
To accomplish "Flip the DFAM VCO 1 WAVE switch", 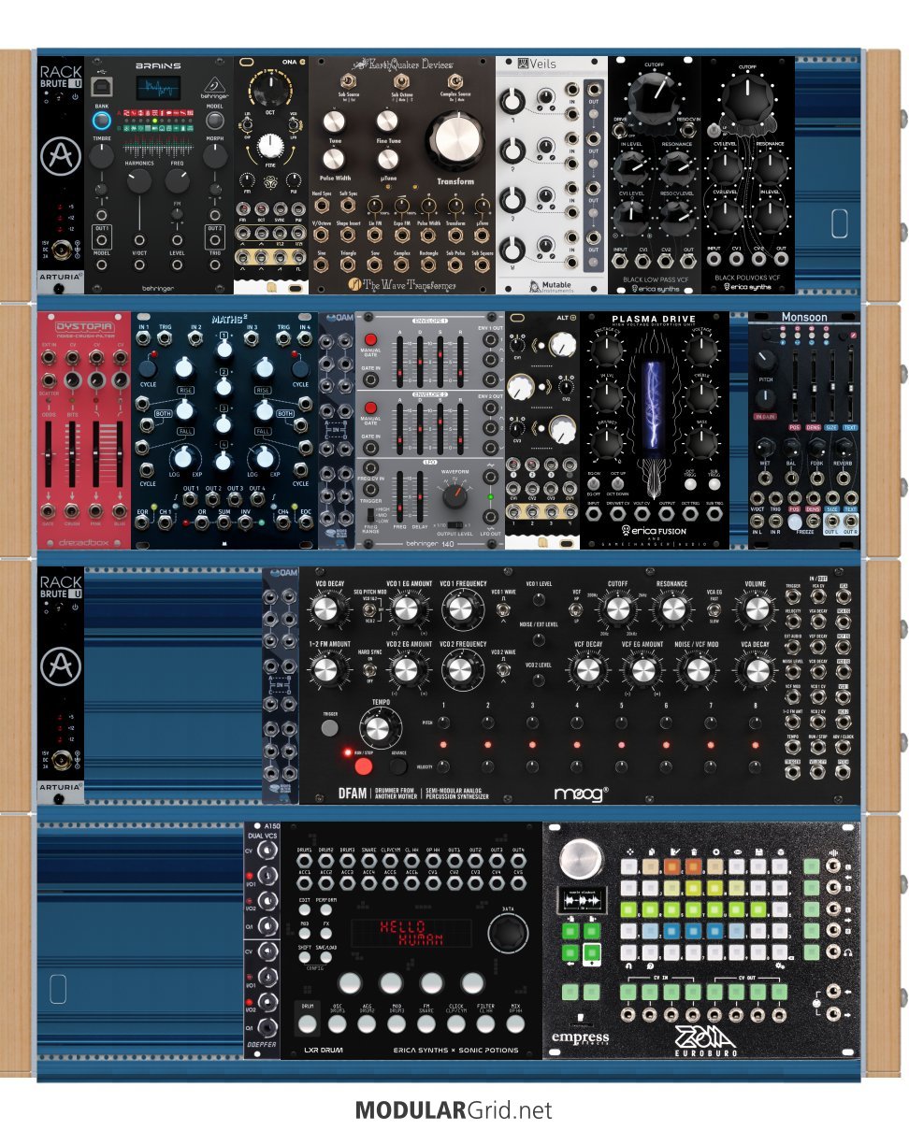I will [502, 611].
